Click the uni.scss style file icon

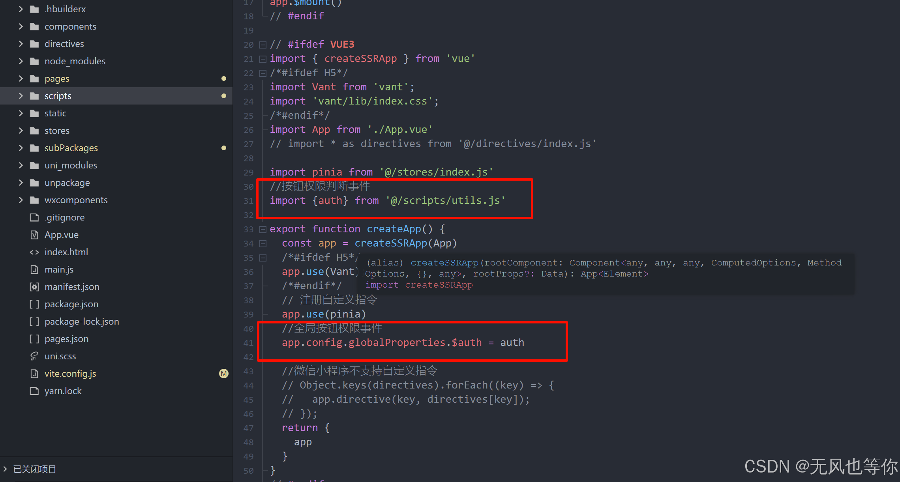[34, 356]
